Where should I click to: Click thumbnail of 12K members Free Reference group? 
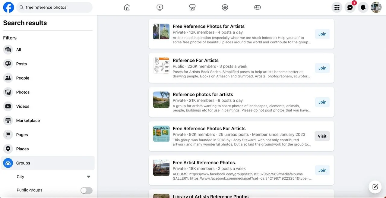click(x=161, y=32)
